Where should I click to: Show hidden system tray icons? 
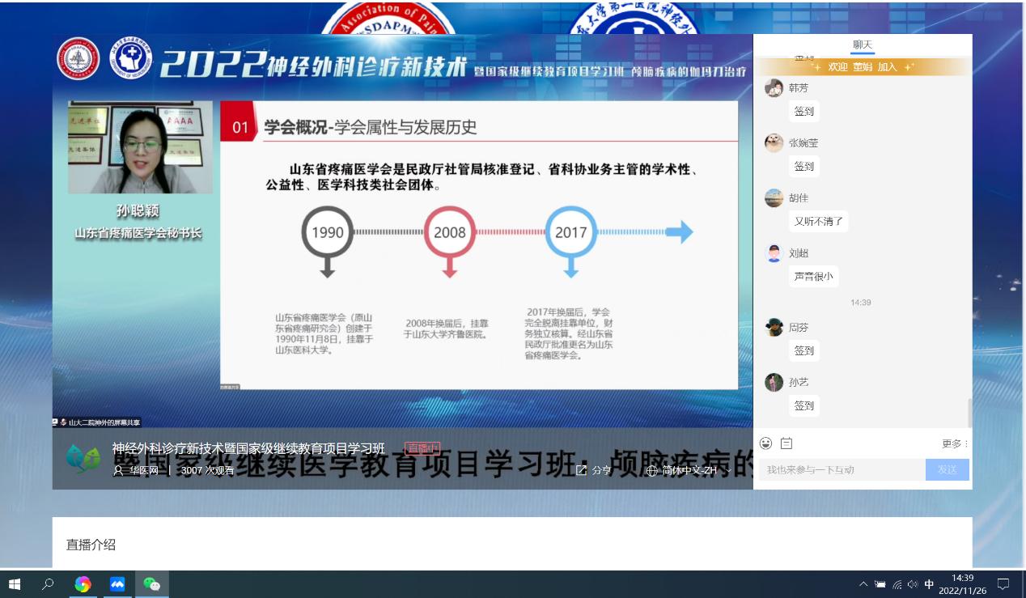coord(863,583)
